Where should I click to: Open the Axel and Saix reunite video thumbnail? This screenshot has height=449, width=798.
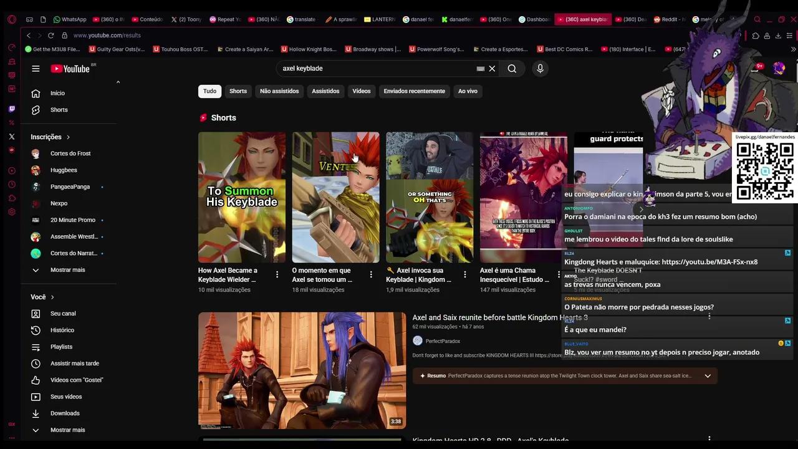302,370
